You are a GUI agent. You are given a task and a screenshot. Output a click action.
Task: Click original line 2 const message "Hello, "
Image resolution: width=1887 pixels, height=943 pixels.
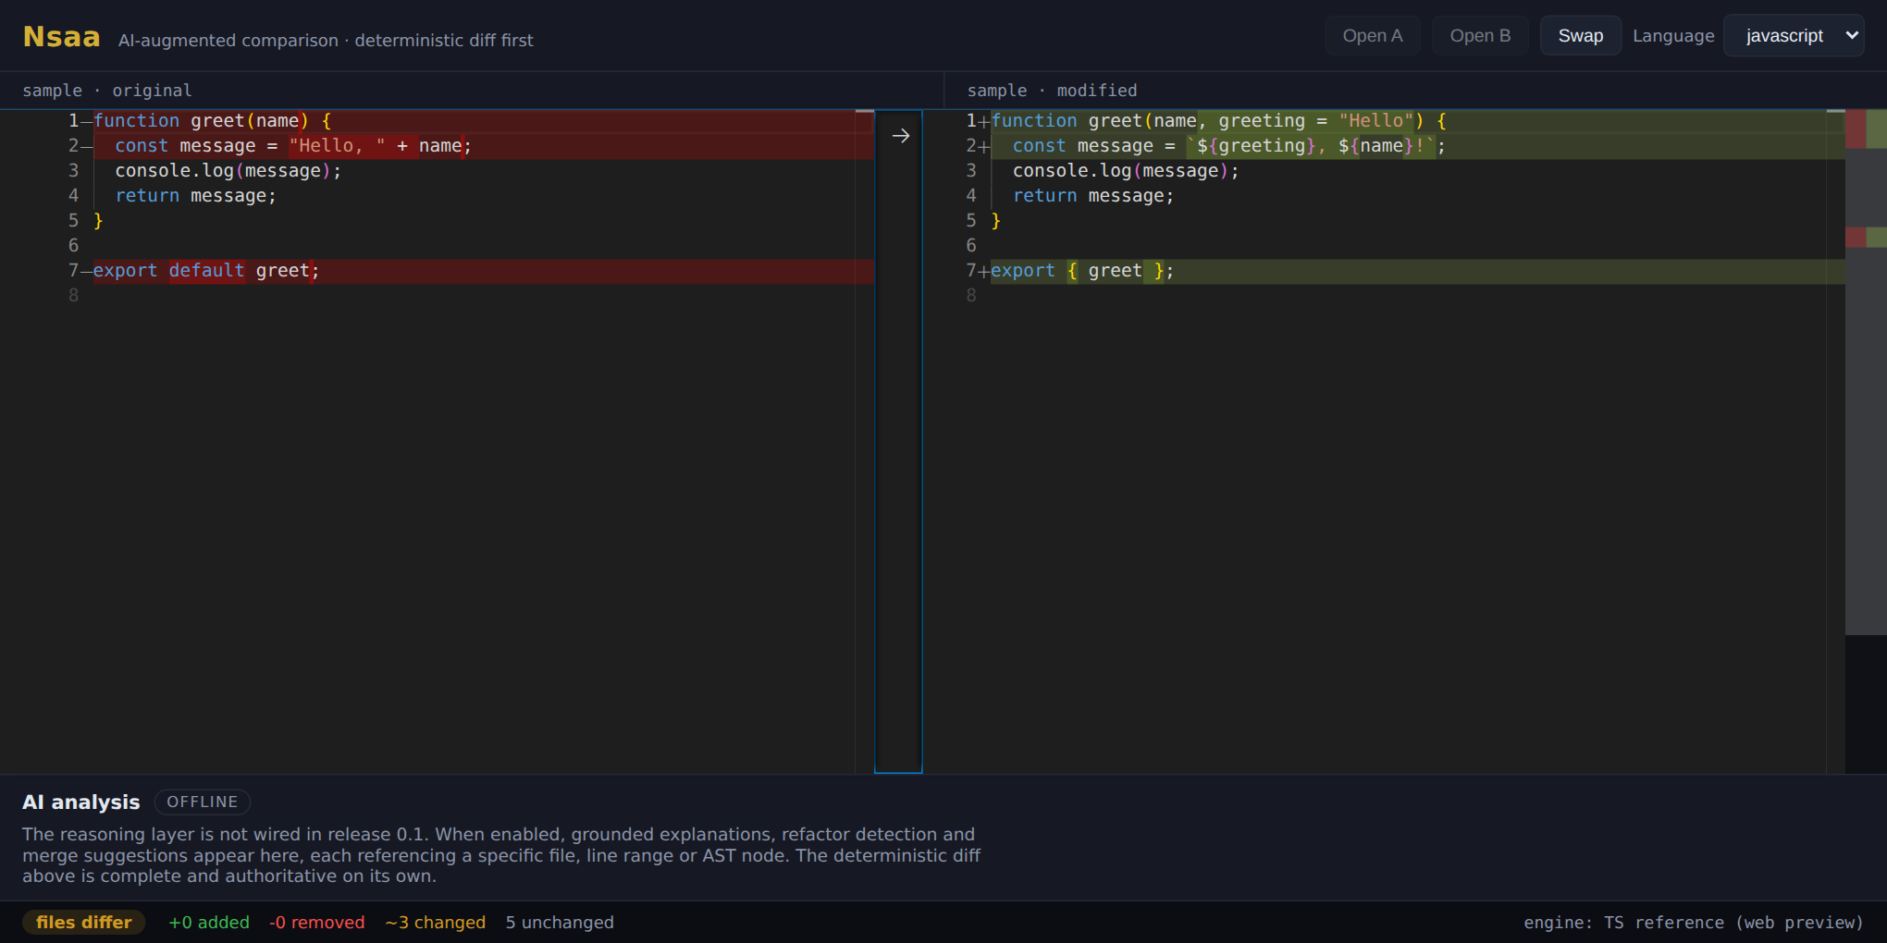(x=483, y=146)
